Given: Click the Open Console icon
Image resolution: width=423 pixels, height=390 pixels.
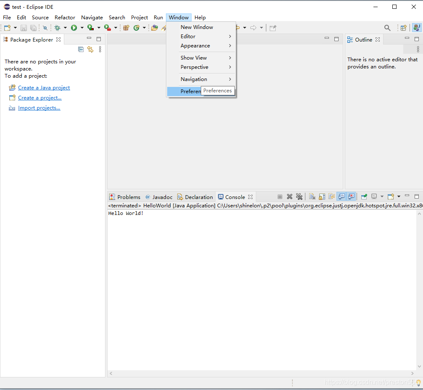Looking at the screenshot, I should (x=391, y=196).
